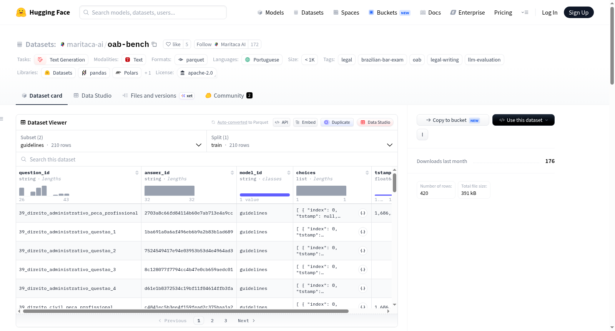Select the llm-evaluation tag
This screenshot has width=615, height=331.
coord(484,60)
